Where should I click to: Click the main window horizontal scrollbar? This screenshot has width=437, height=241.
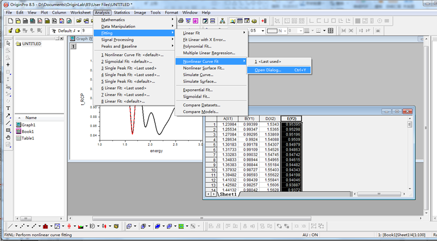tap(245, 218)
